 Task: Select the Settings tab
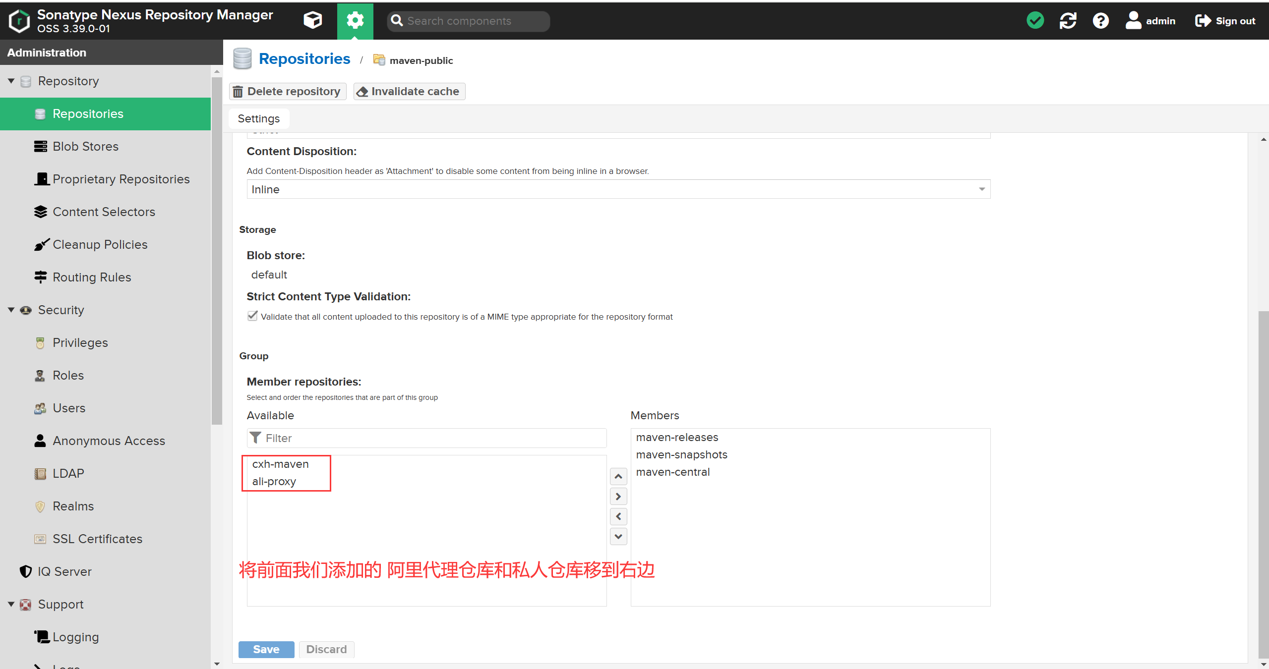258,118
